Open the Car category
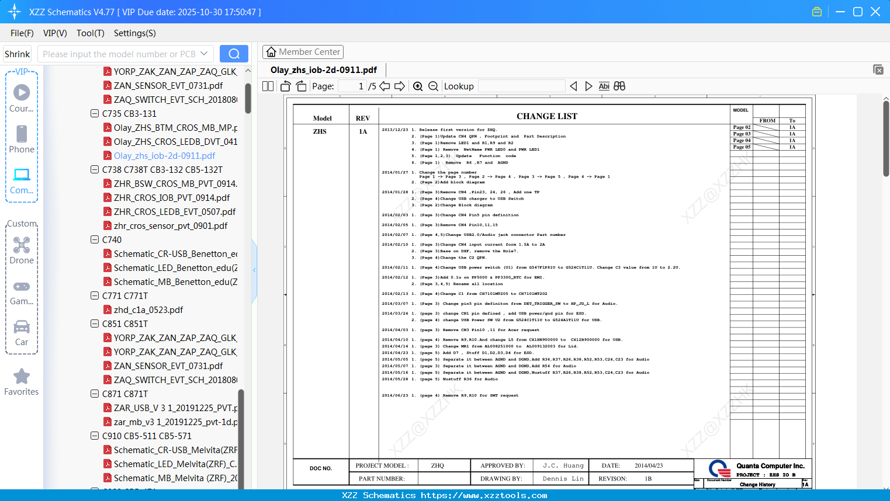This screenshot has height=501, width=890. pos(22,332)
